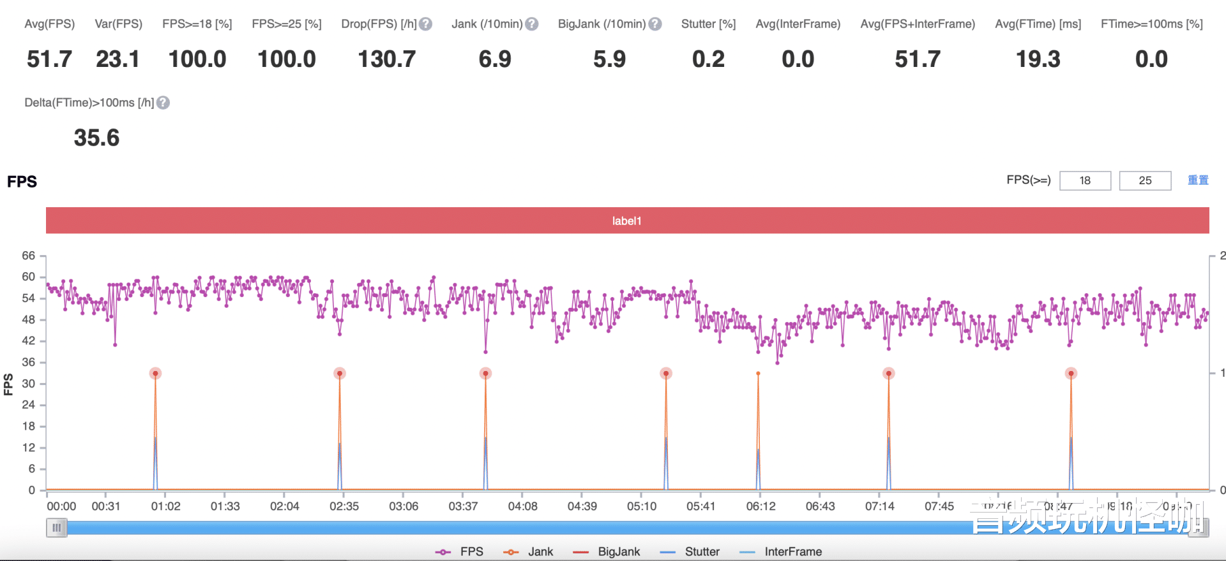1226x561 pixels.
Task: Select the Jank spike marker just after 03:37
Action: (485, 374)
